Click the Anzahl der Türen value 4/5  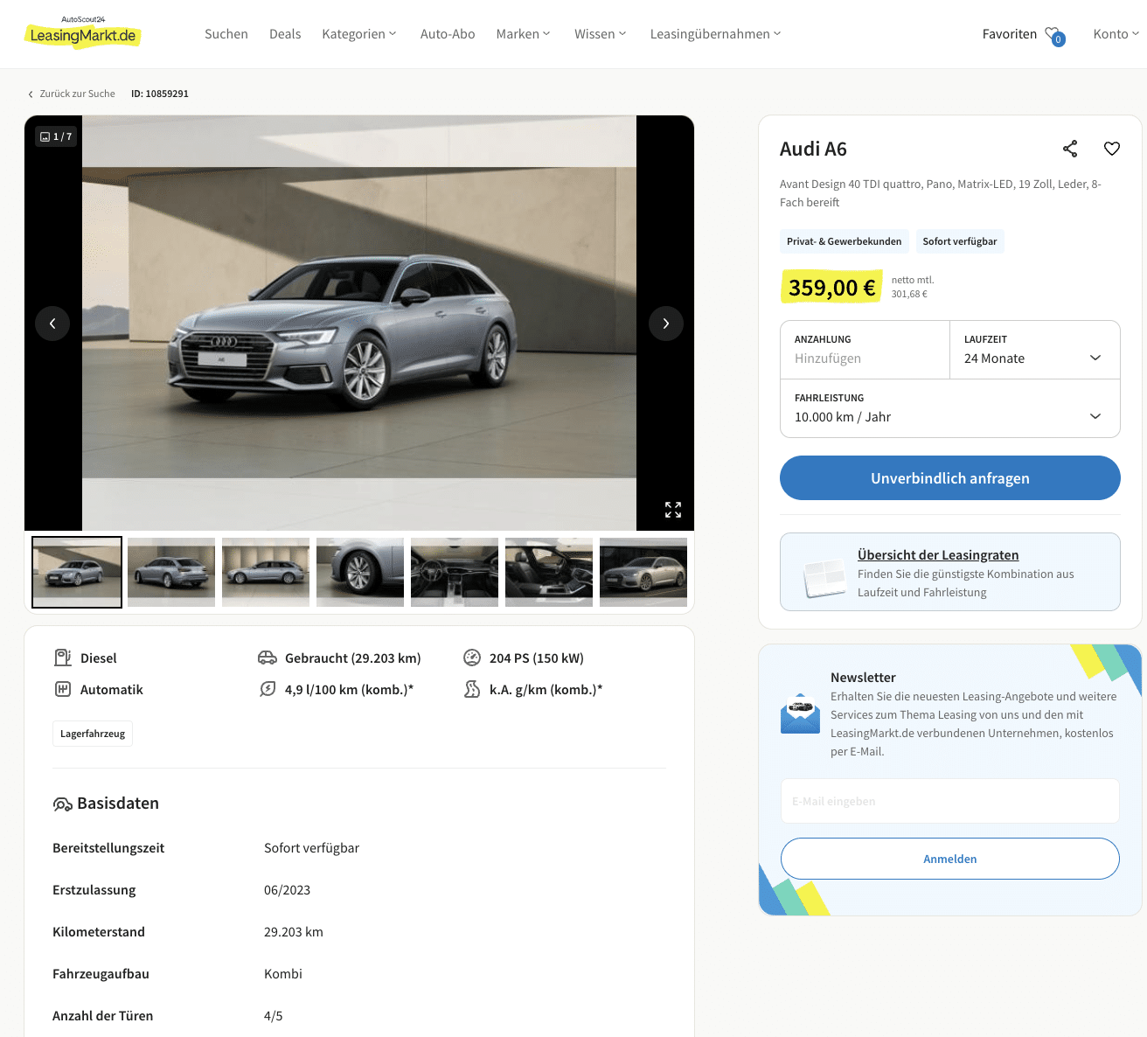point(274,1016)
